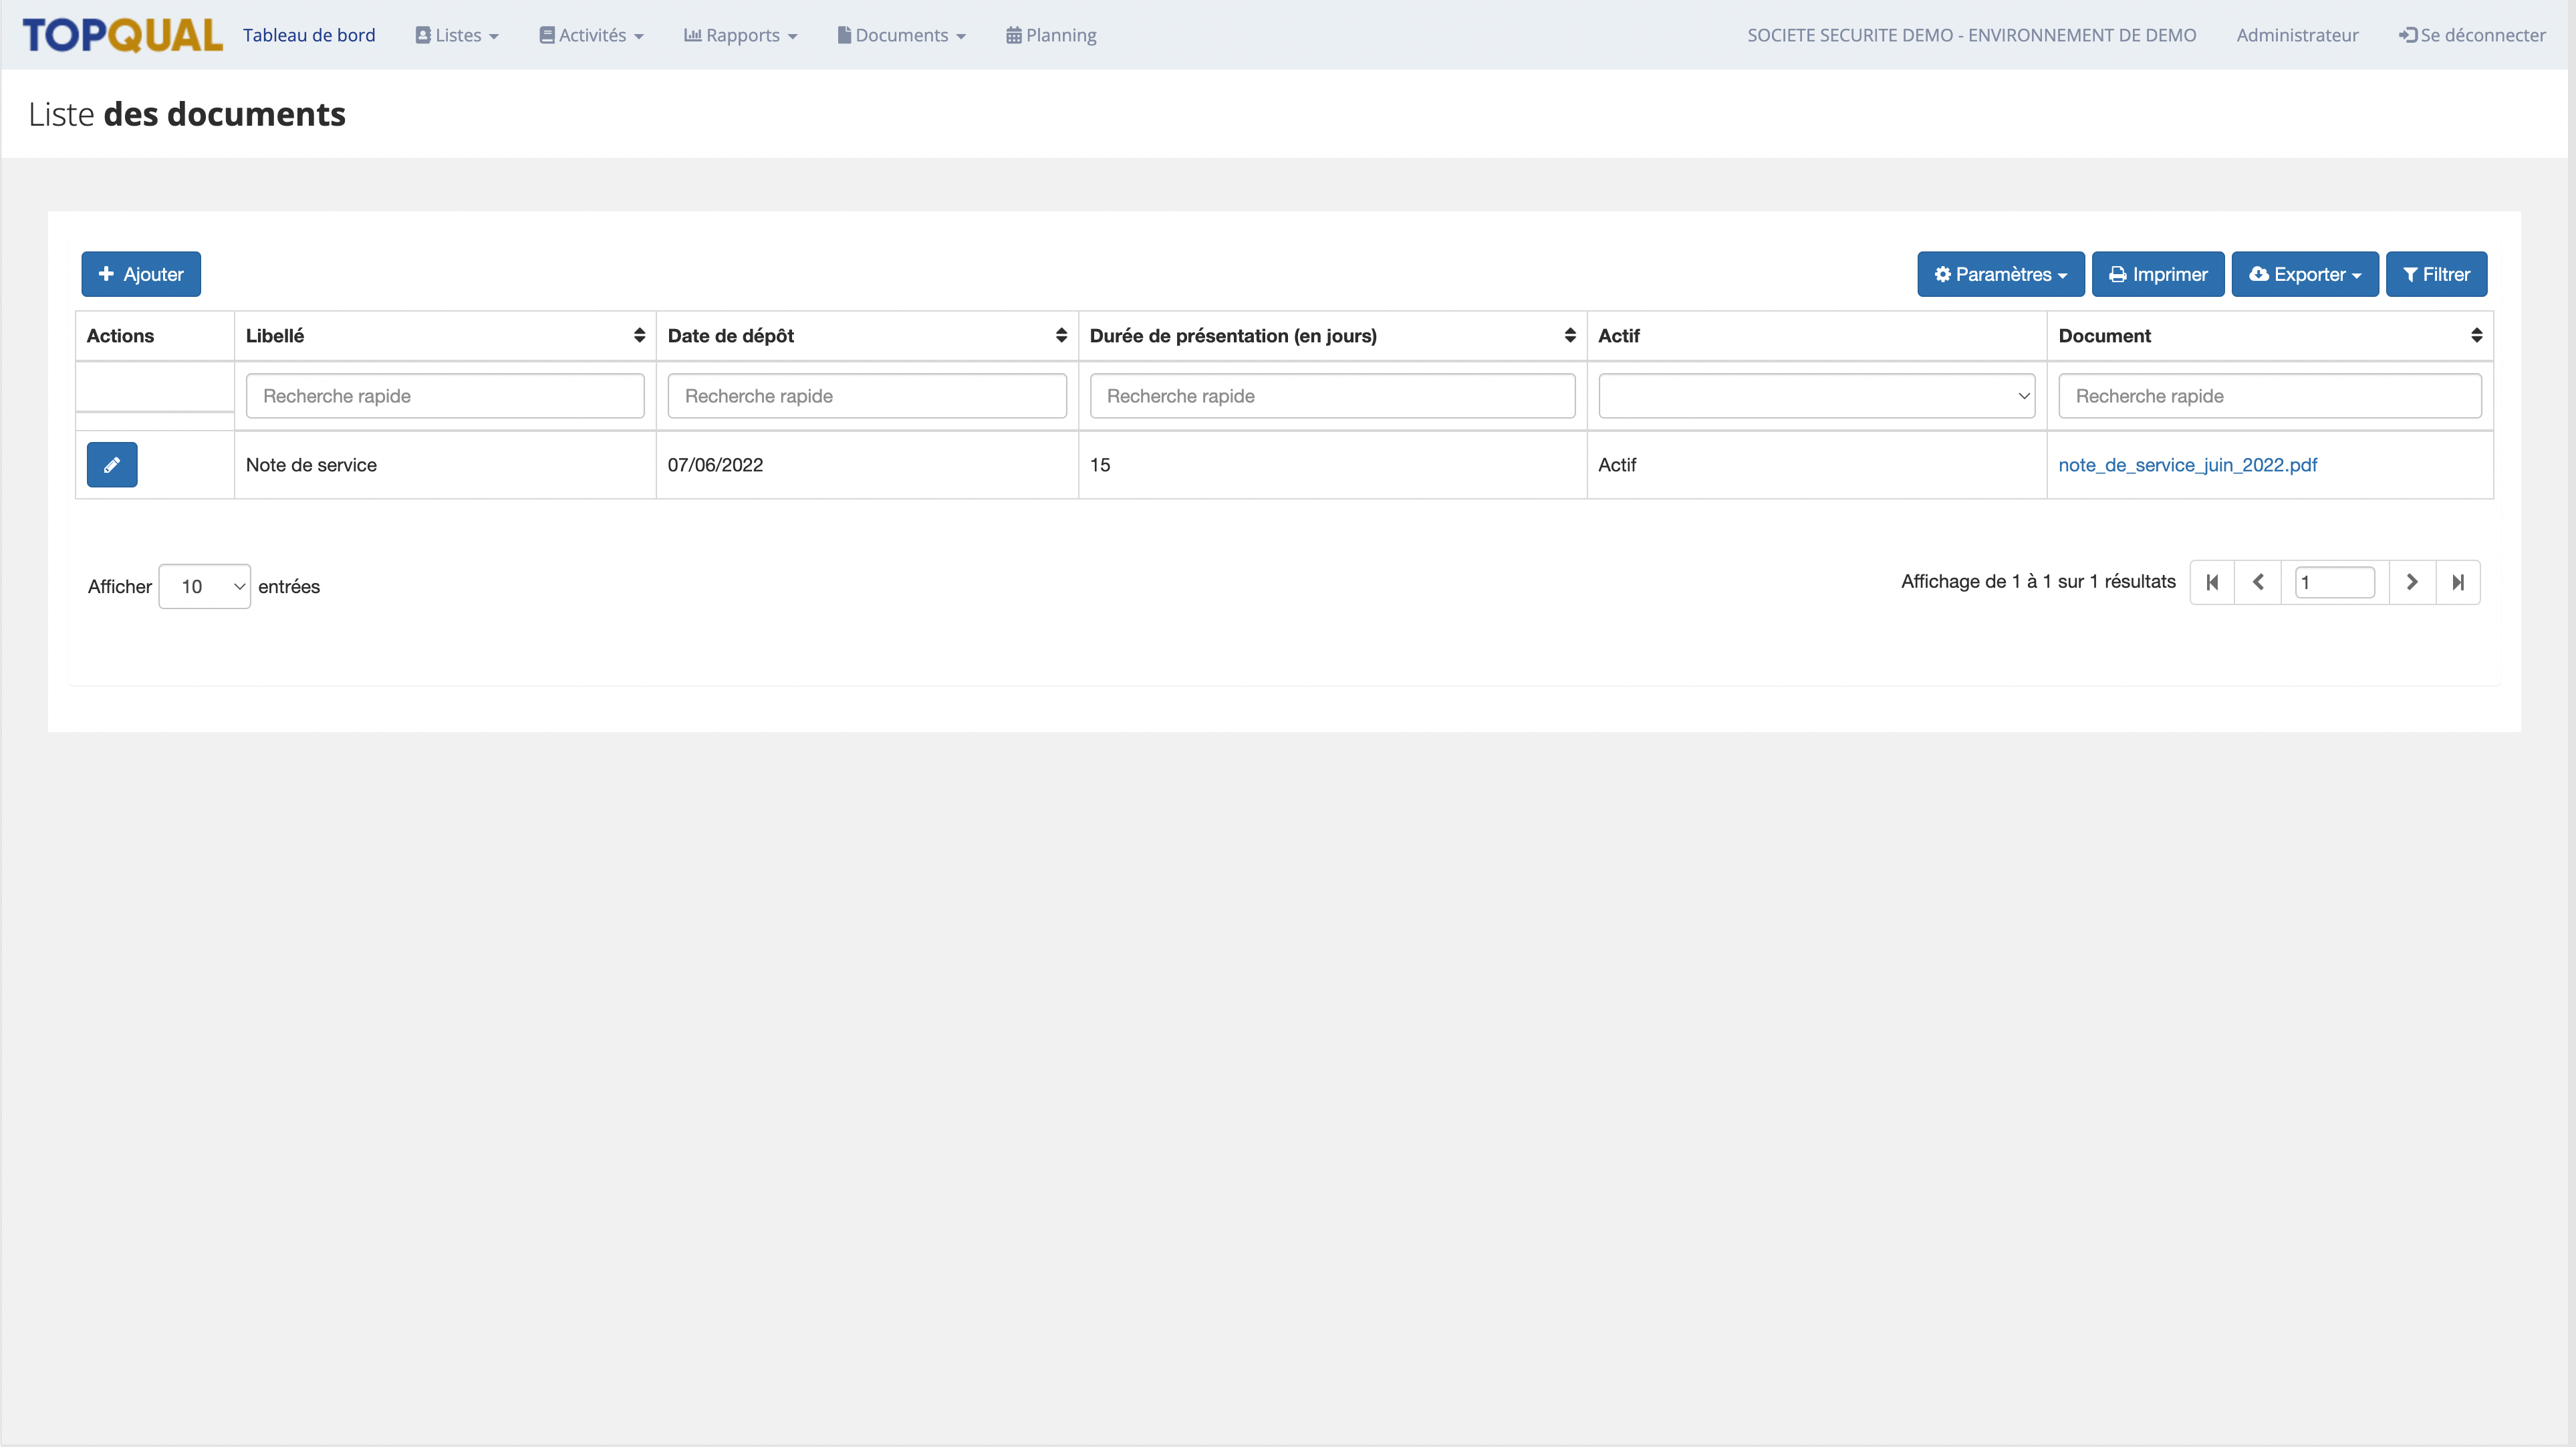Sort by Document column arrows
Image resolution: width=2576 pixels, height=1447 pixels.
[2476, 336]
